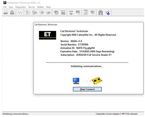Viewport: 145px width, 117px height.
Task: Click the black ET logo in dialog
Action: [47, 35]
